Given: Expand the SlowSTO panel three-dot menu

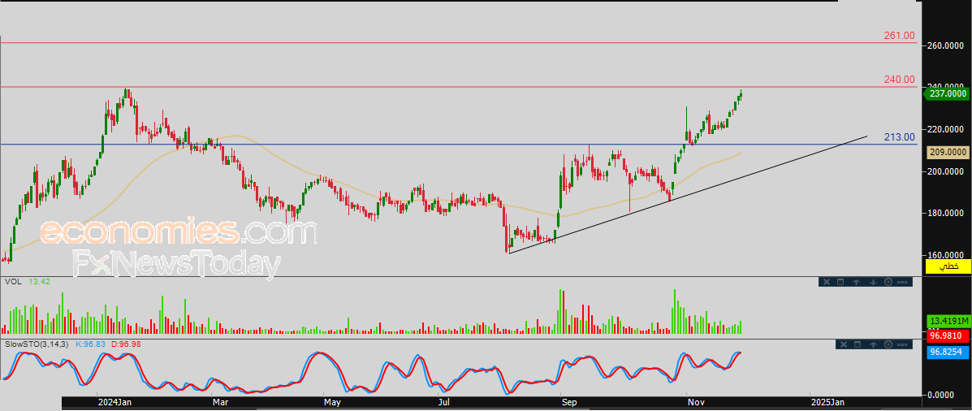Looking at the screenshot, I should pos(903,344).
